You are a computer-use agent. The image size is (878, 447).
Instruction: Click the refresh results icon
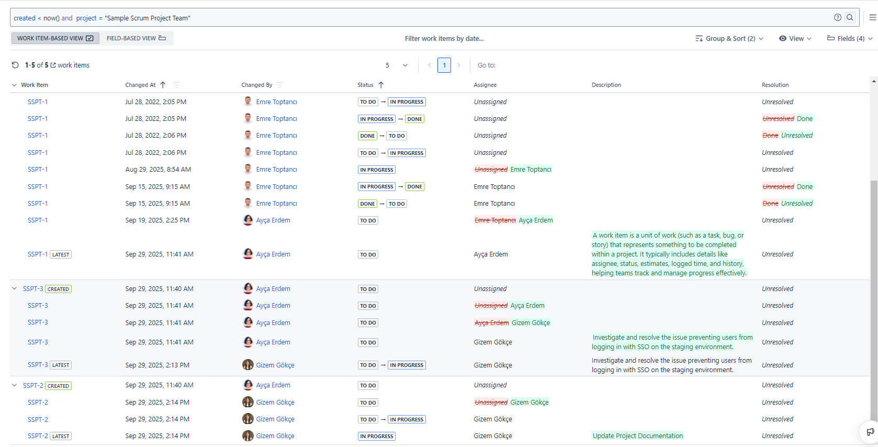(x=15, y=65)
